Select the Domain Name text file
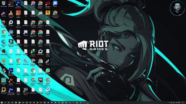The image size is (186, 104). point(26,43)
